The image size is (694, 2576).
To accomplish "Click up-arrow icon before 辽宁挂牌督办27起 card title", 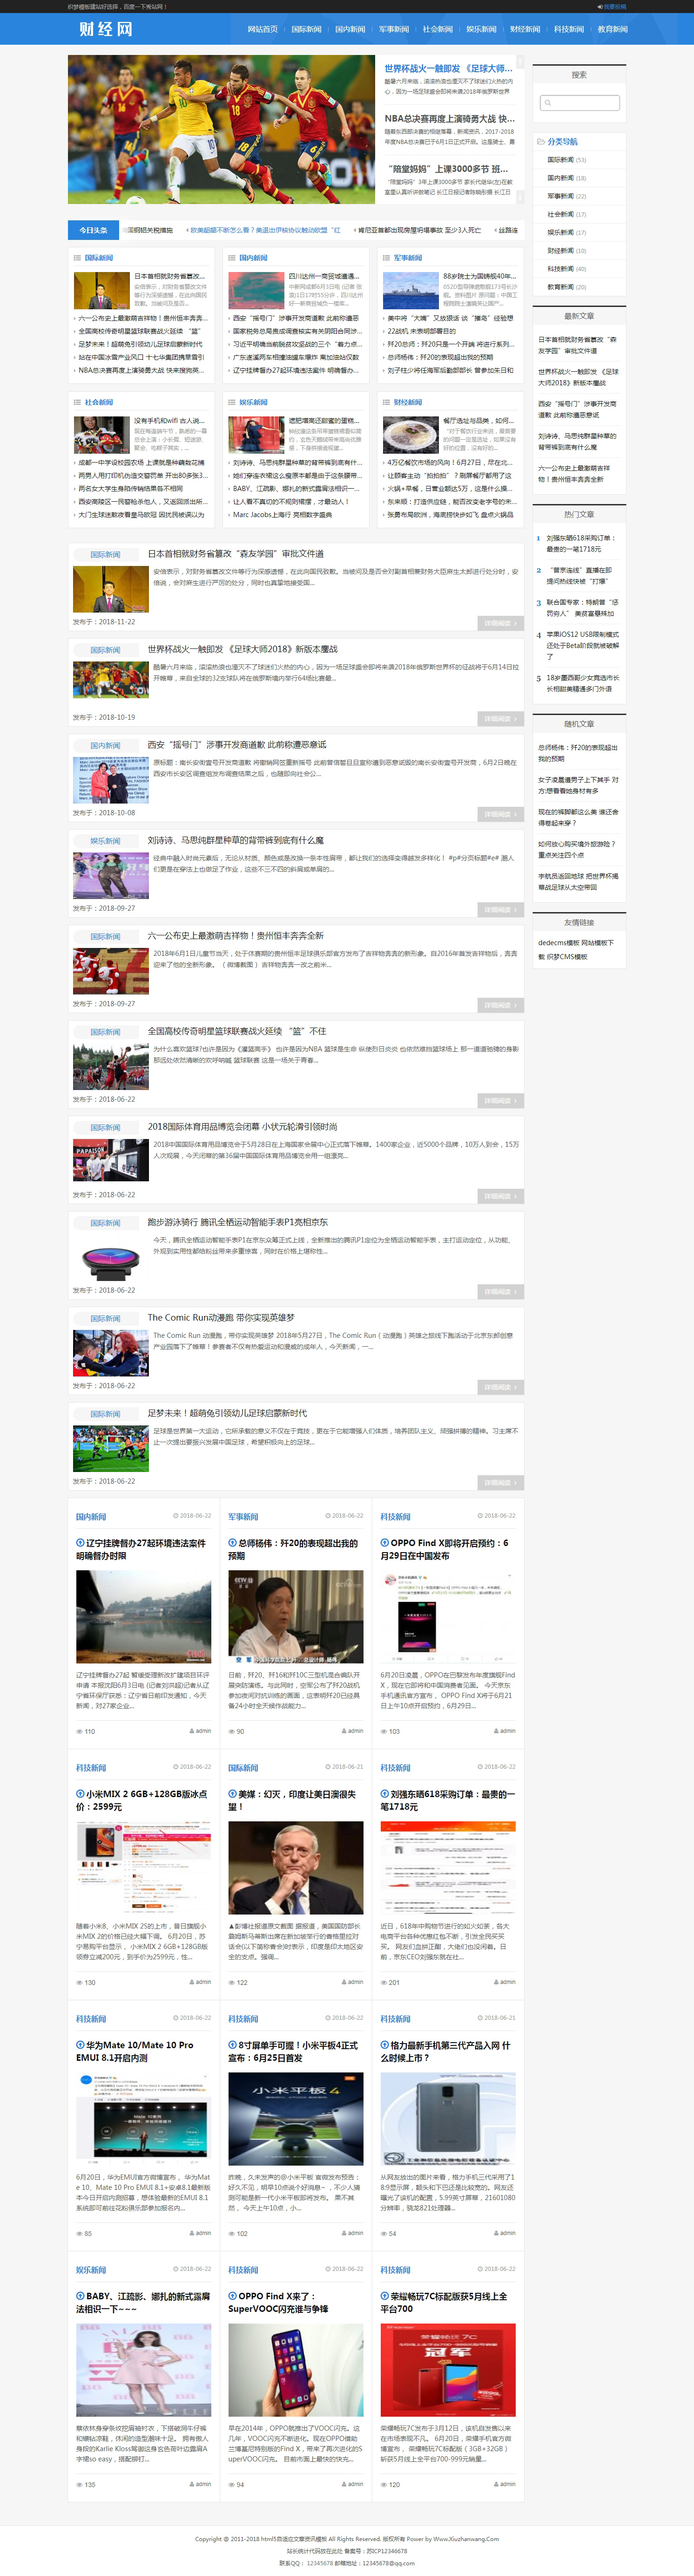I will (x=80, y=1543).
